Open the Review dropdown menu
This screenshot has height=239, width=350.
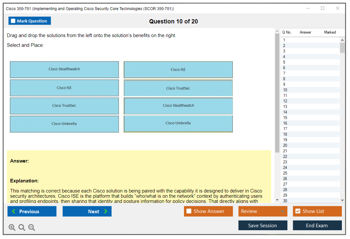tap(263, 211)
